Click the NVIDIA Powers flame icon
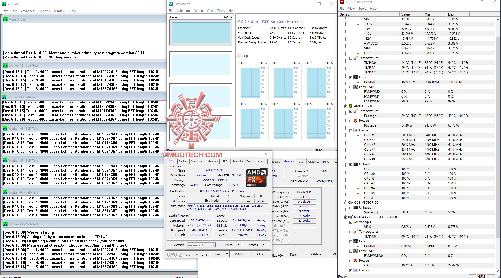This screenshot has width=501, height=278. click(x=356, y=261)
